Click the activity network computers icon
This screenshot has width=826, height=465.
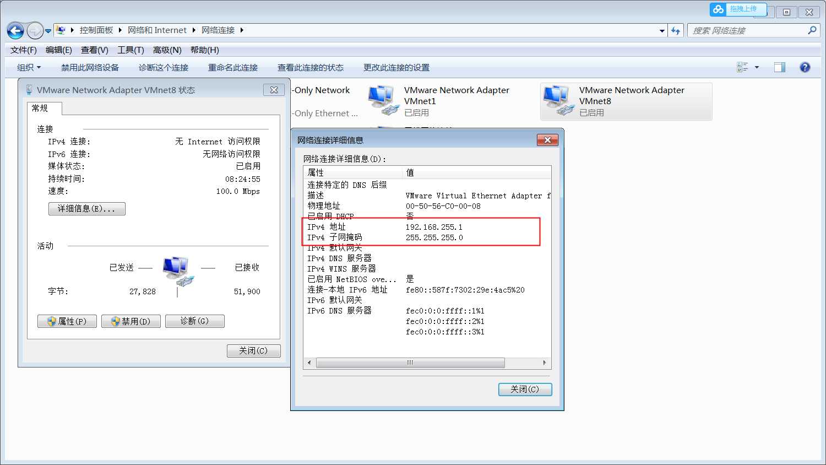tap(178, 271)
